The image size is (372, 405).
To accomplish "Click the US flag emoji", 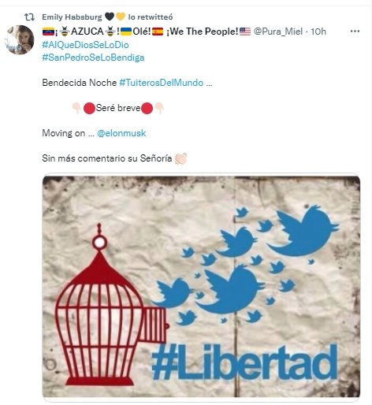I will pyautogui.click(x=245, y=32).
